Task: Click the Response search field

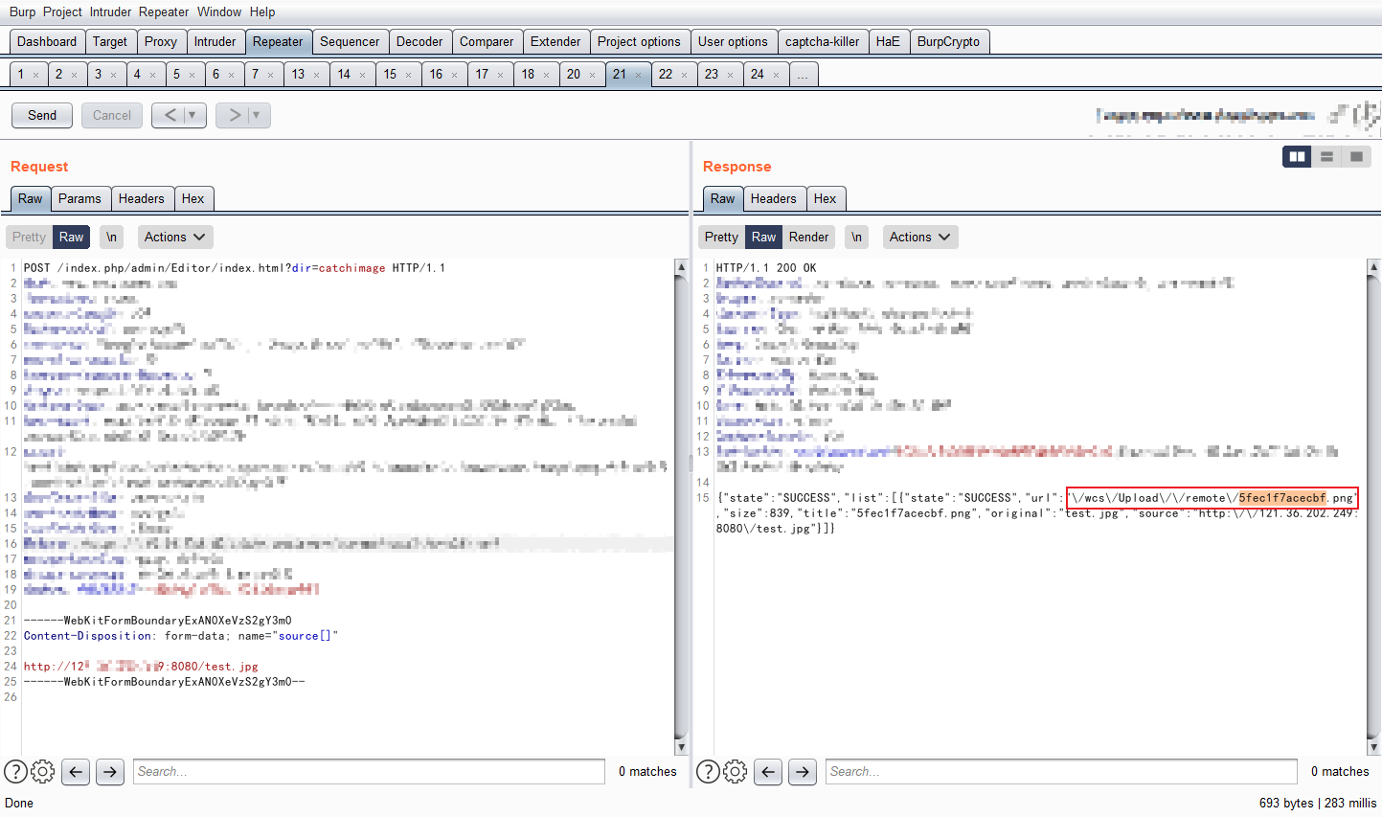Action: click(x=1061, y=771)
